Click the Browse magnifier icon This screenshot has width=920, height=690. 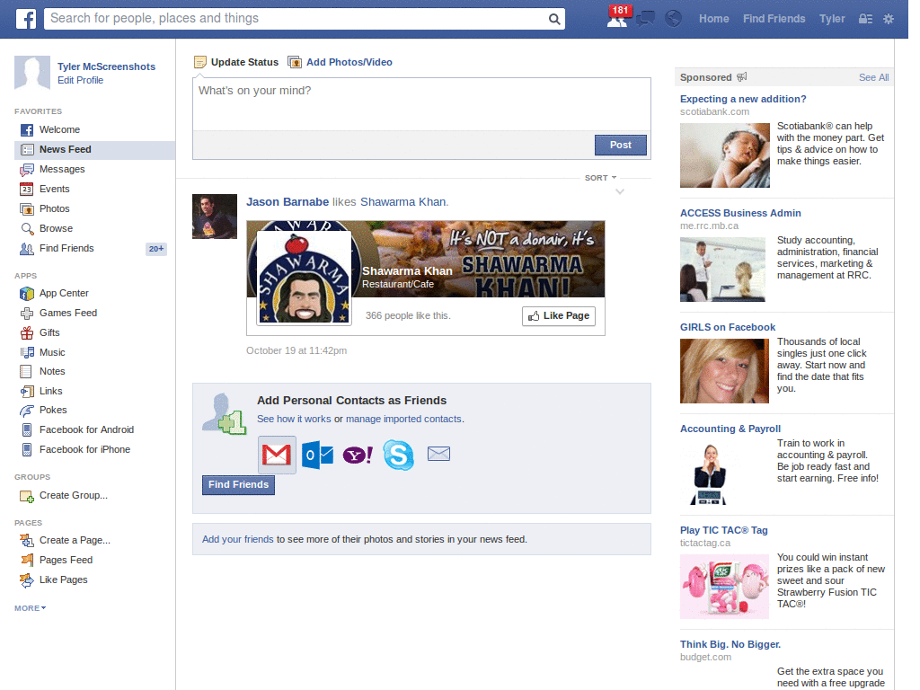coord(27,229)
